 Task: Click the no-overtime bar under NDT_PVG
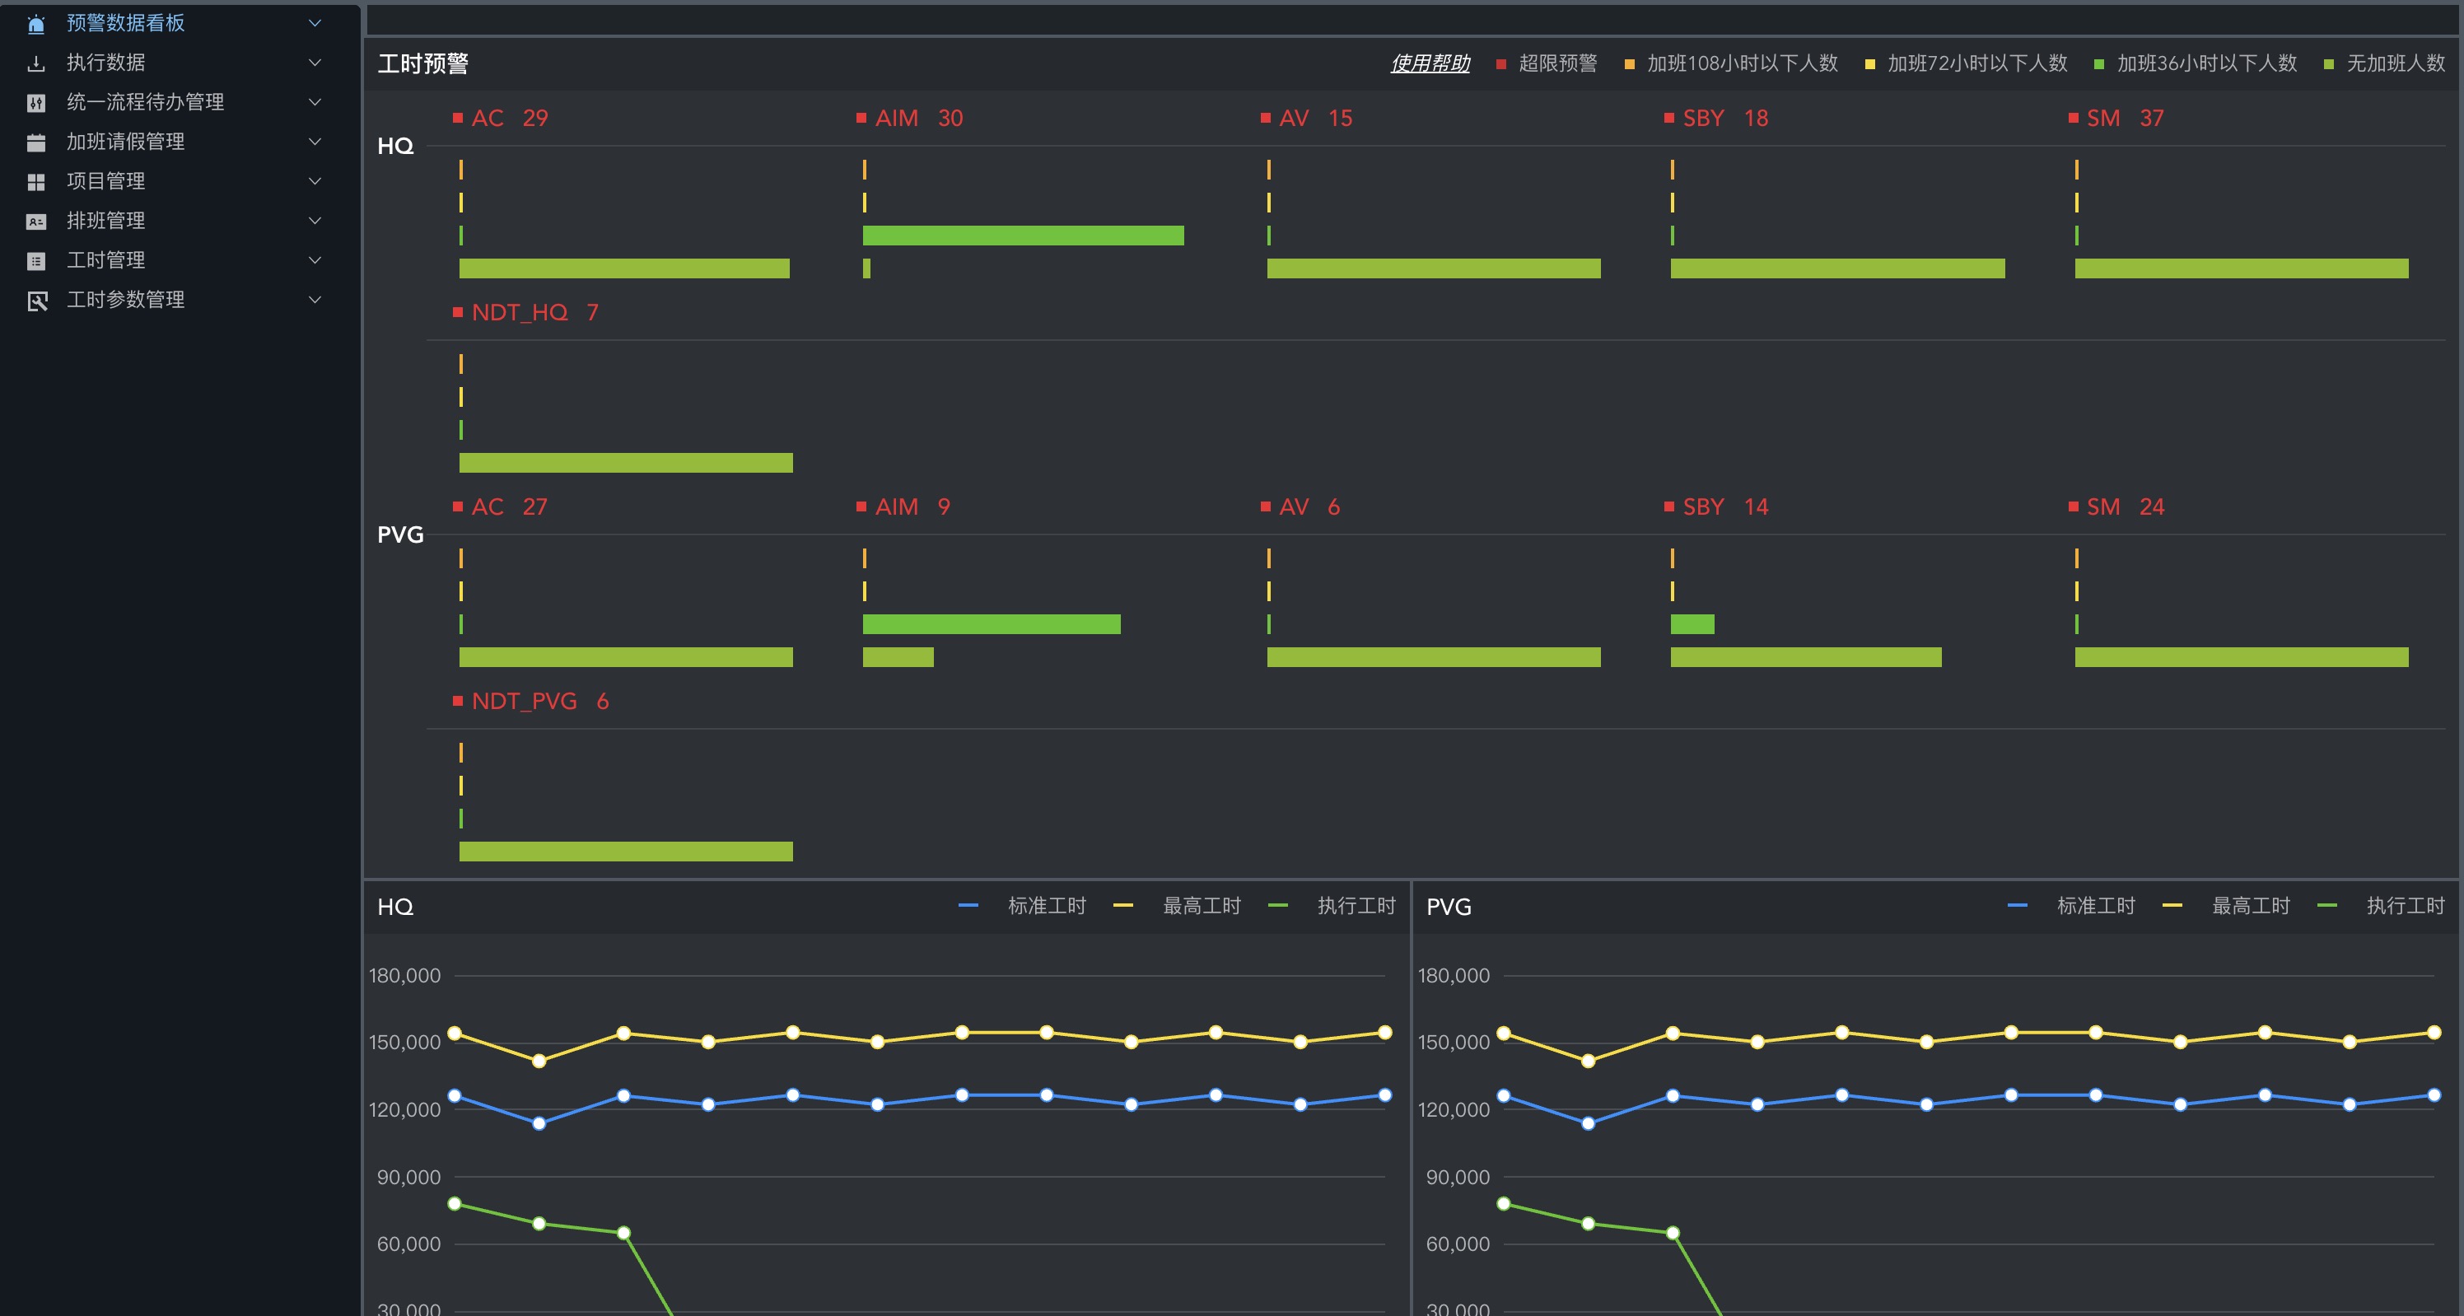pyautogui.click(x=626, y=852)
